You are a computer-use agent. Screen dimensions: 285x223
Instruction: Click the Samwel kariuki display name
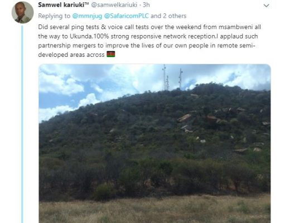click(61, 5)
